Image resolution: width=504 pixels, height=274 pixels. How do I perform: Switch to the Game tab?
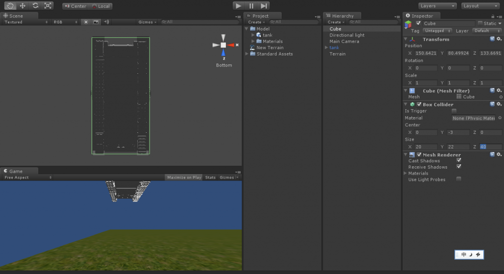15,171
